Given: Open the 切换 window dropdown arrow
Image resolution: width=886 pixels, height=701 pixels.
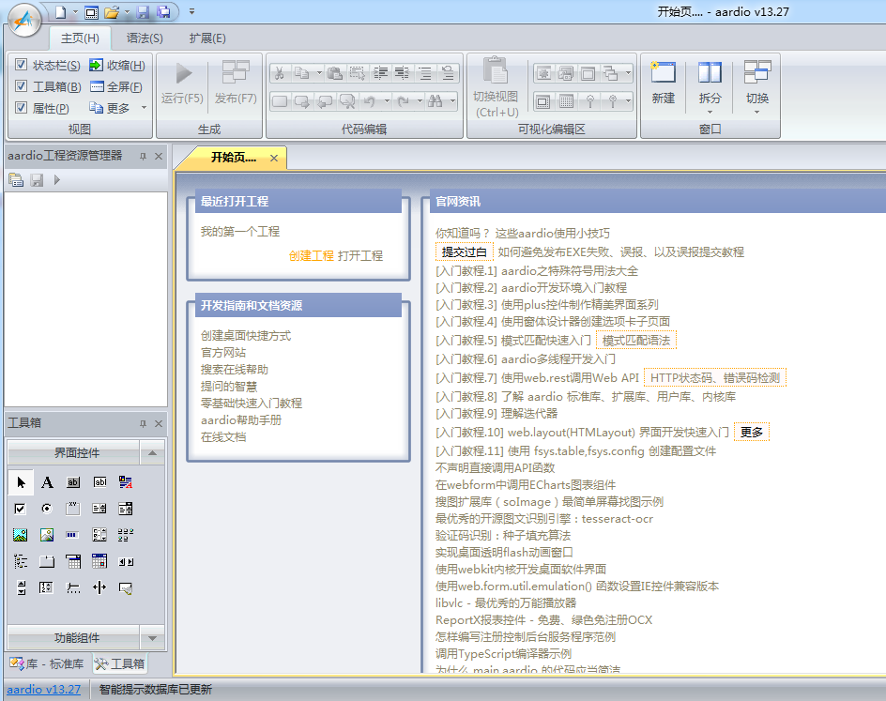Looking at the screenshot, I should (756, 110).
